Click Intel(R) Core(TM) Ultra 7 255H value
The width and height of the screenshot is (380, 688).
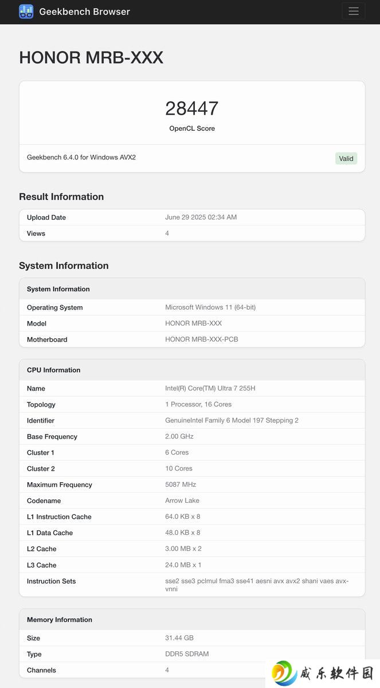[210, 388]
